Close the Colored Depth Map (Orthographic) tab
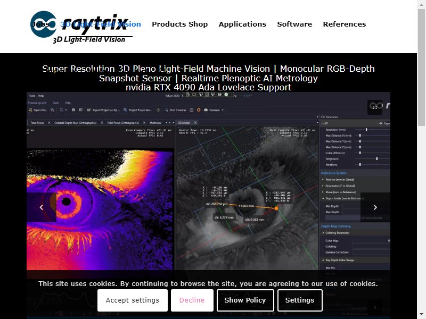 click(x=102, y=123)
